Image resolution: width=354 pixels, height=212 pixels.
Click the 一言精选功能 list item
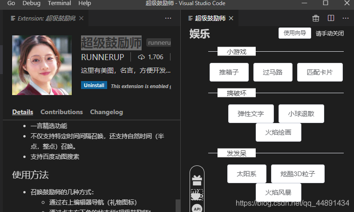[49, 126]
